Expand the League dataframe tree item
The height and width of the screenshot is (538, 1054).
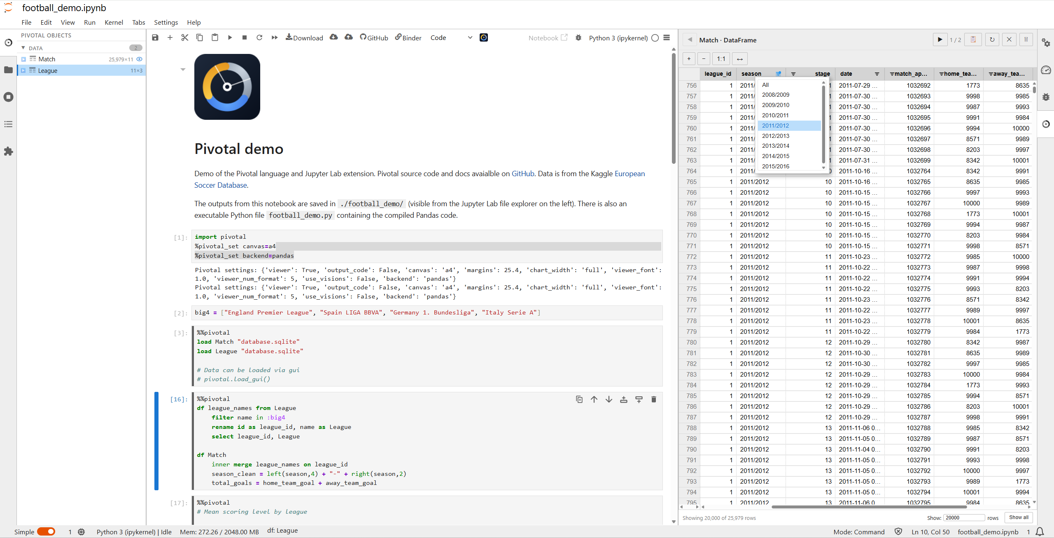point(23,70)
